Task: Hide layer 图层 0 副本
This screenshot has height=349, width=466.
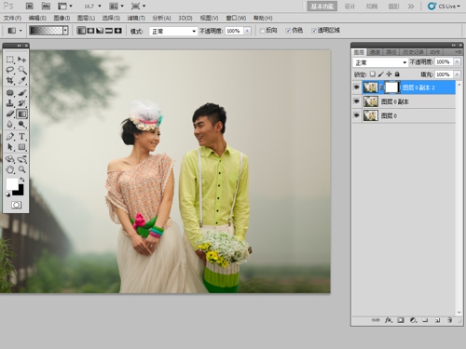Action: pos(356,101)
